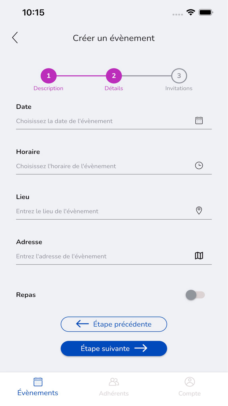The image size is (228, 406).
Task: Click the clock icon for Horaire
Action: (x=199, y=165)
